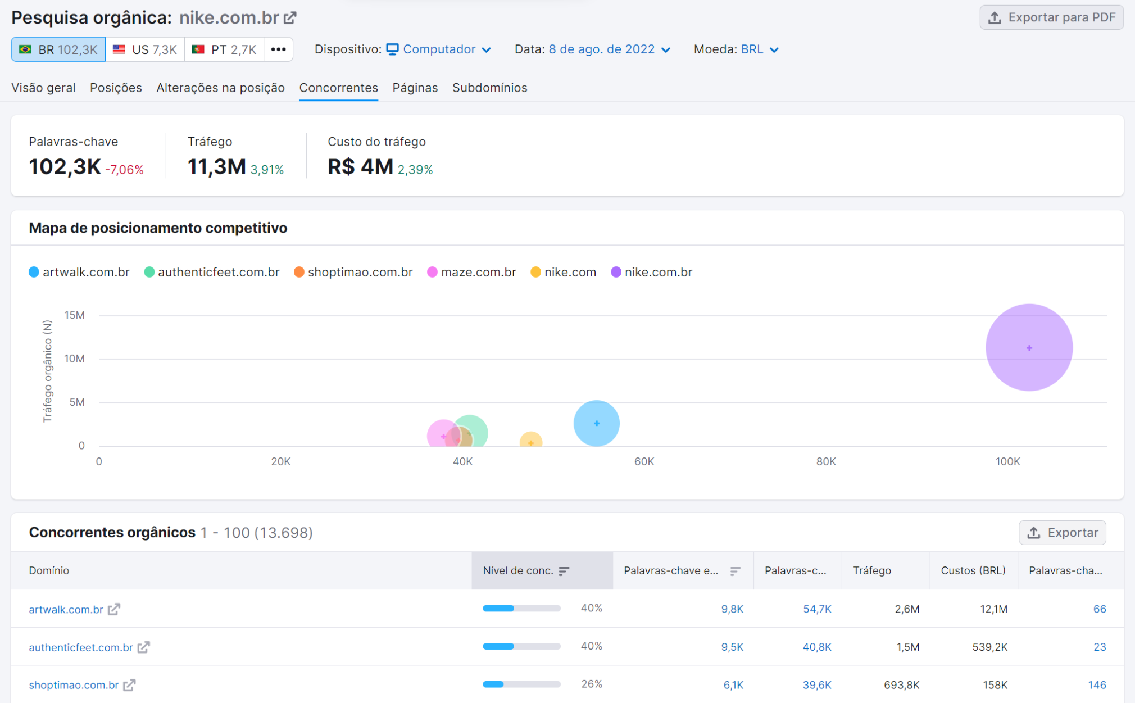Toggle nike.com.br legend entry
Screen dimensions: 1135x703
(x=652, y=273)
